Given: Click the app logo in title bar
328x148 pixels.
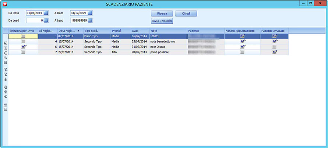Looking at the screenshot, I should pos(4,4).
